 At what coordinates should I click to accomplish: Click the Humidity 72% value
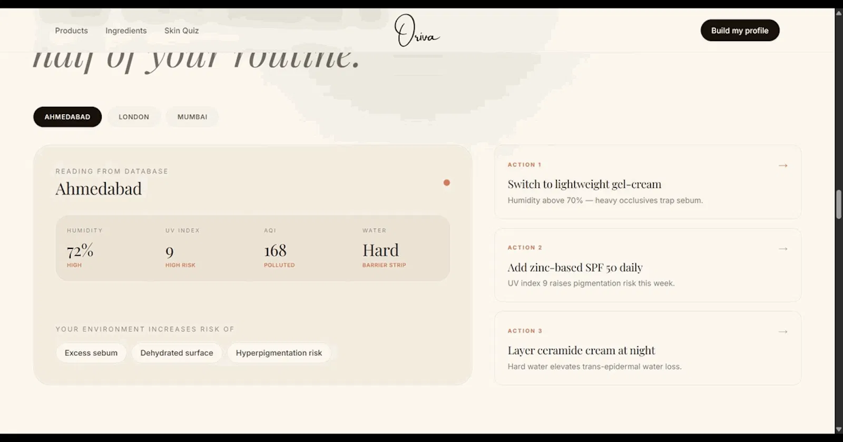(x=80, y=250)
